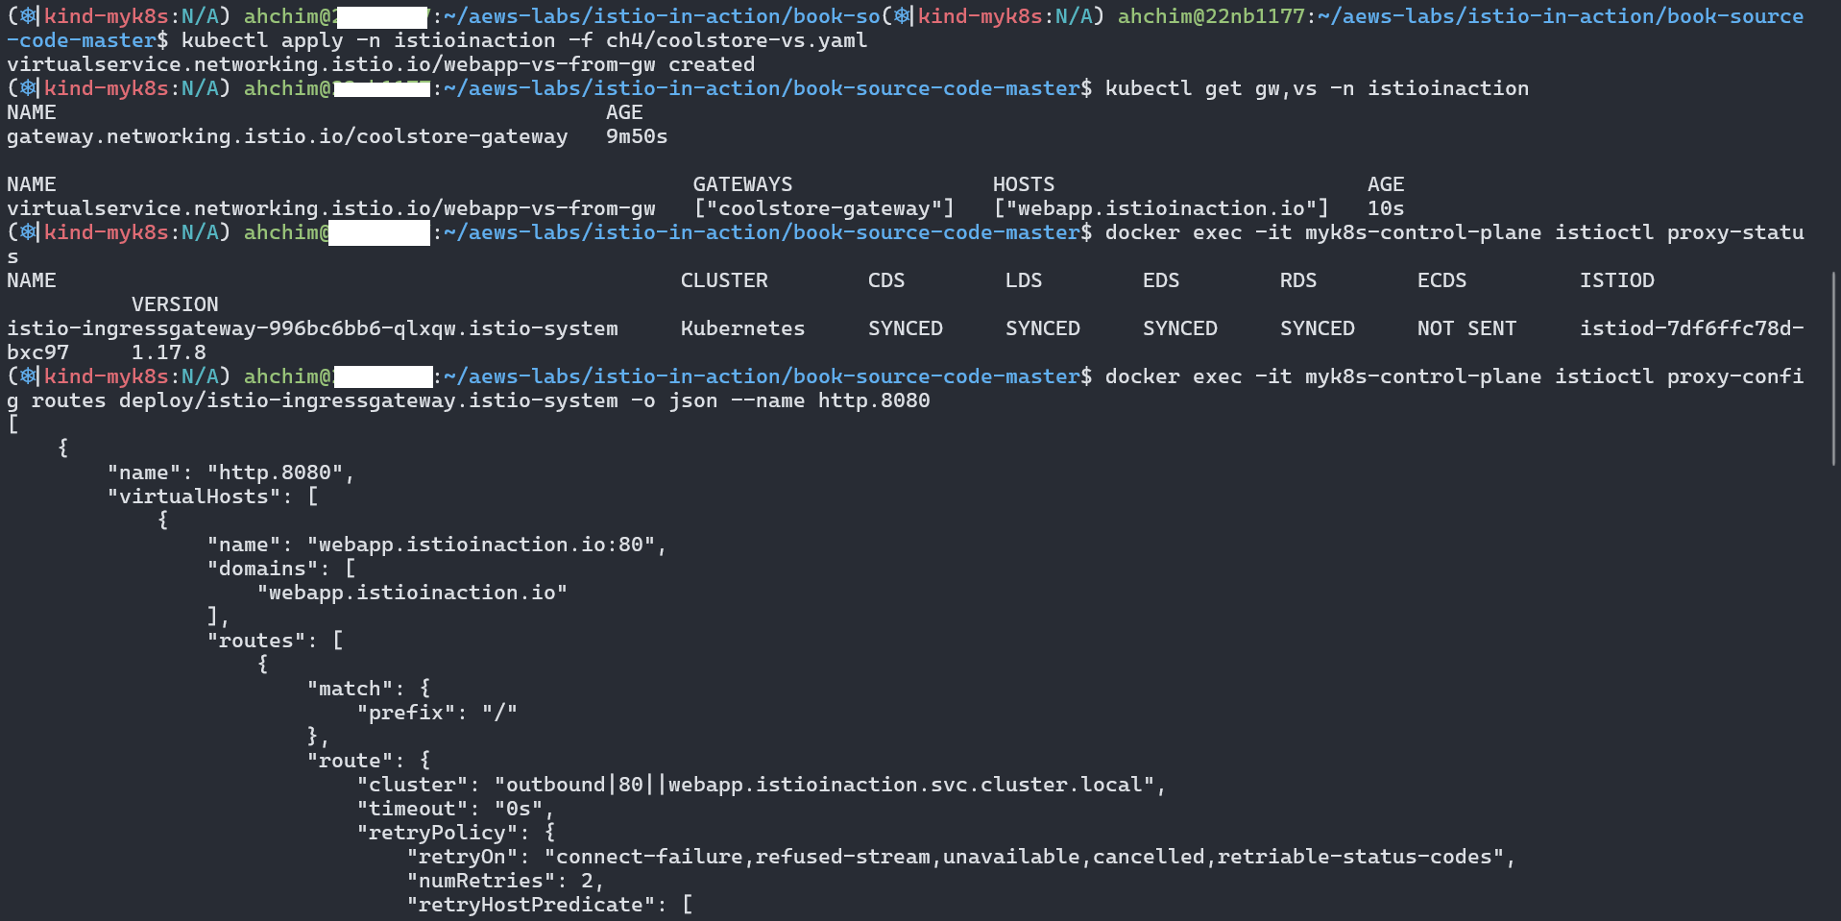
Task: Click the "9m50s" age value
Action: click(x=637, y=136)
